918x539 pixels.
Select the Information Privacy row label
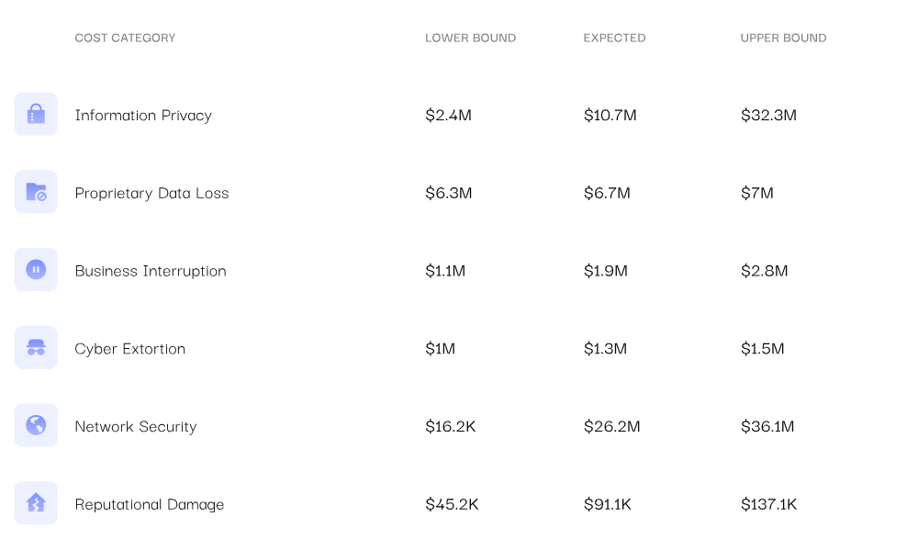pyautogui.click(x=143, y=116)
